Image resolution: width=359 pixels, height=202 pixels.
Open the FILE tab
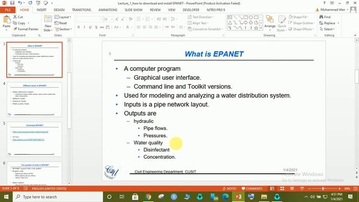pos(8,10)
